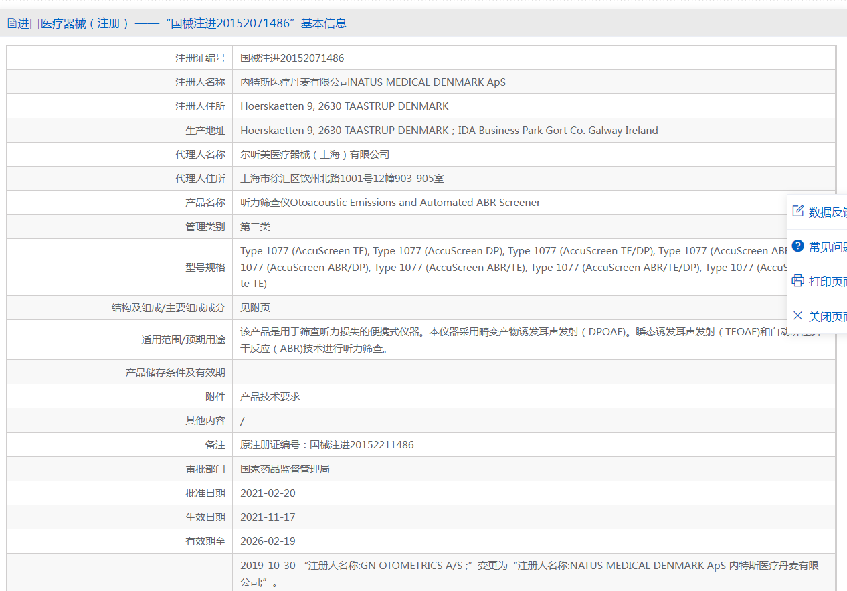Click production address containing Galway Ireland
This screenshot has height=591, width=847.
point(449,131)
